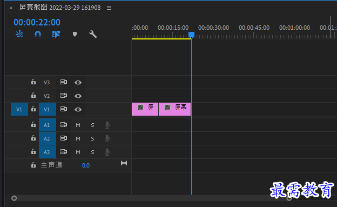Select the first pink clip 屏 on V1
Image resolution: width=337 pixels, height=207 pixels.
tap(145, 109)
